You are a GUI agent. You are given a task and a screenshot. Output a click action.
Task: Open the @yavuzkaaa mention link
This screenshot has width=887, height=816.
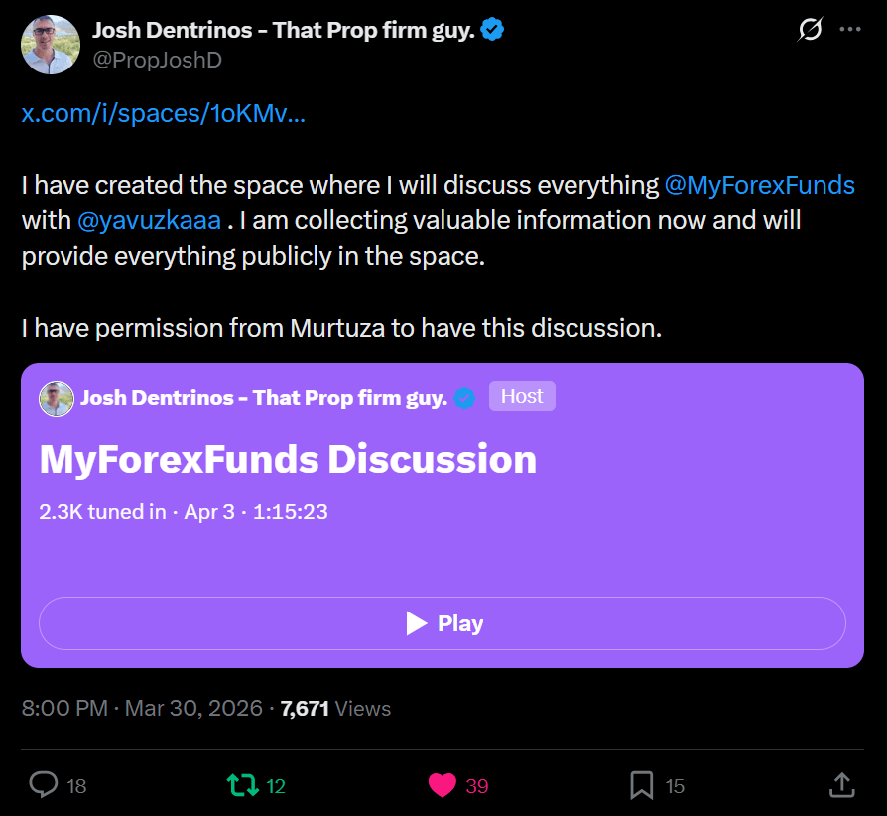click(x=149, y=219)
